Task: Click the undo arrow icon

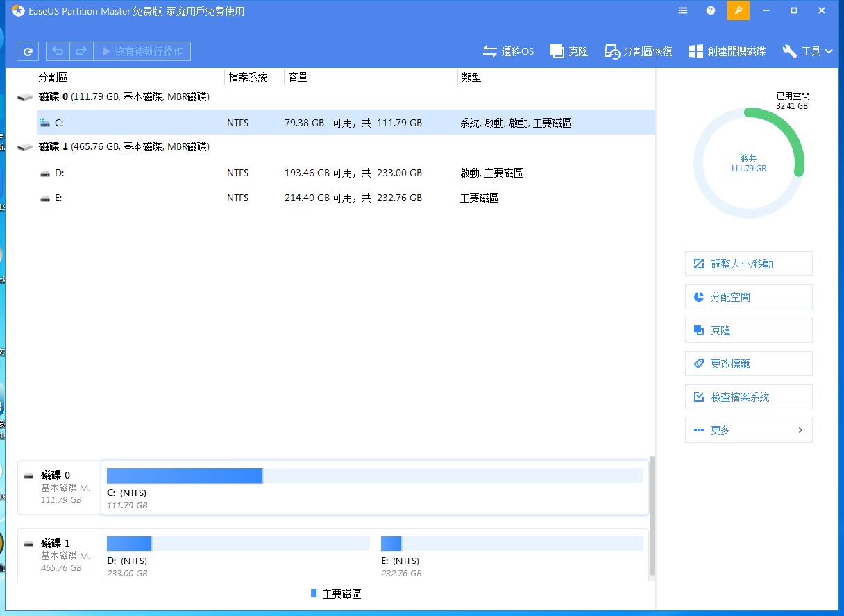Action: 58,51
